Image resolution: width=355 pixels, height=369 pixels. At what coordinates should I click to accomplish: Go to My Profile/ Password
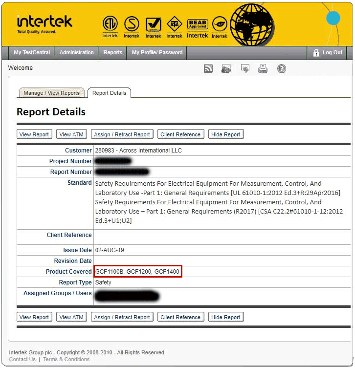(x=157, y=53)
